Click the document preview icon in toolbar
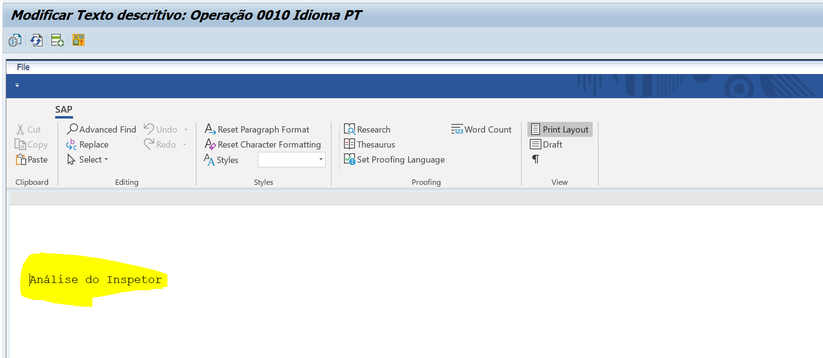This screenshot has width=823, height=358. click(15, 40)
